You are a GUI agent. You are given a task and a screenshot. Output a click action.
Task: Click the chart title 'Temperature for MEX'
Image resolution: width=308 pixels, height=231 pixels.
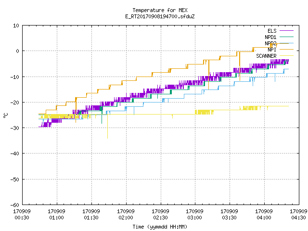click(160, 10)
